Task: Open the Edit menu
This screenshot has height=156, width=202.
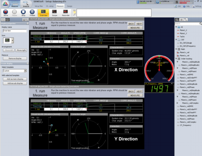Action: coord(178,6)
